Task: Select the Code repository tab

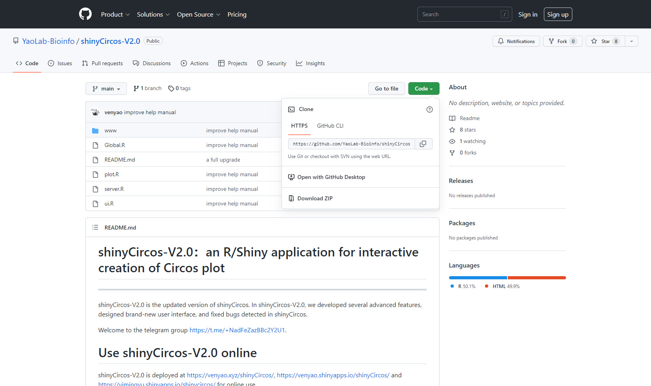Action: pyautogui.click(x=27, y=63)
